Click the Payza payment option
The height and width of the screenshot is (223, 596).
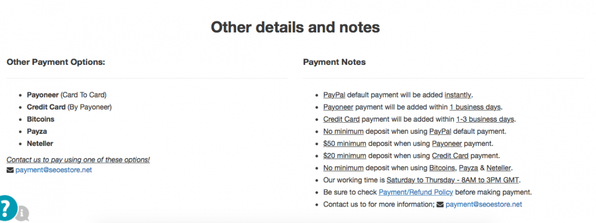pos(36,131)
